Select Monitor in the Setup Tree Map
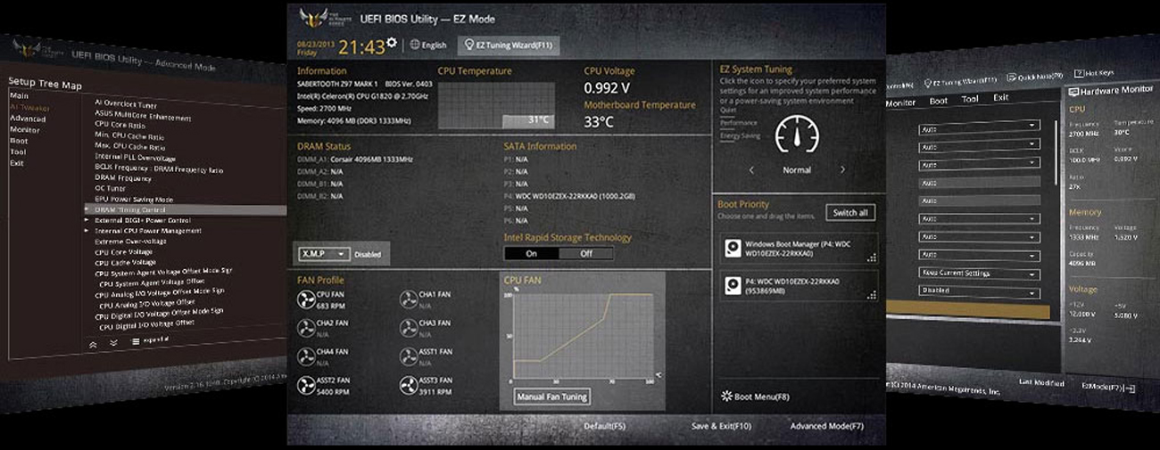 (24, 130)
